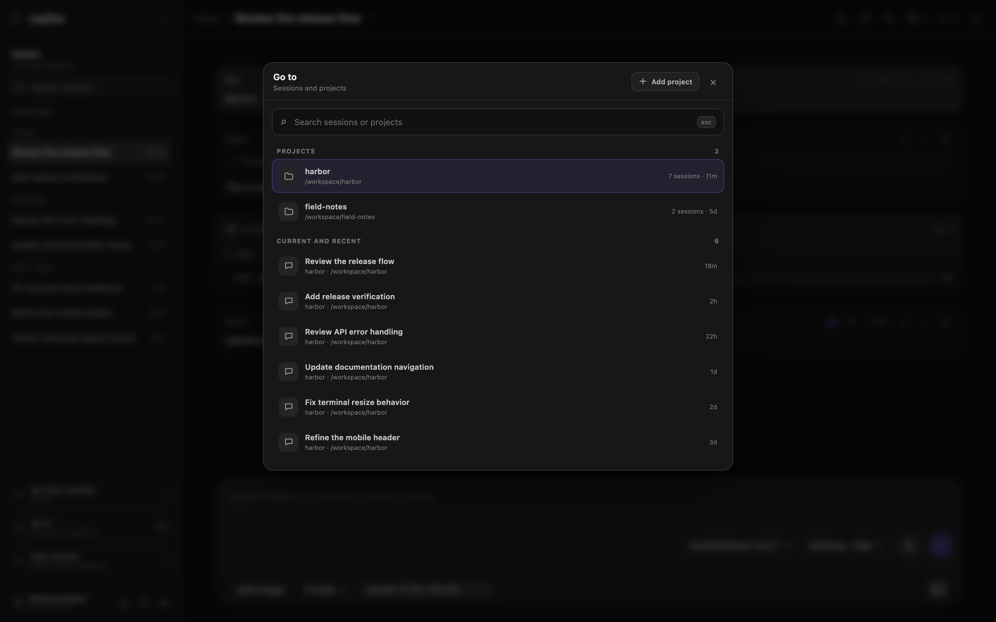The image size is (996, 622).
Task: Close the Go to dialog
Action: coord(713,82)
